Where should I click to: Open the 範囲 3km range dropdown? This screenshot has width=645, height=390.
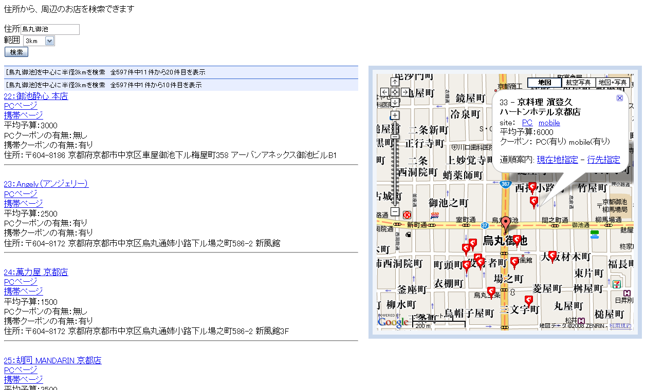tap(49, 41)
